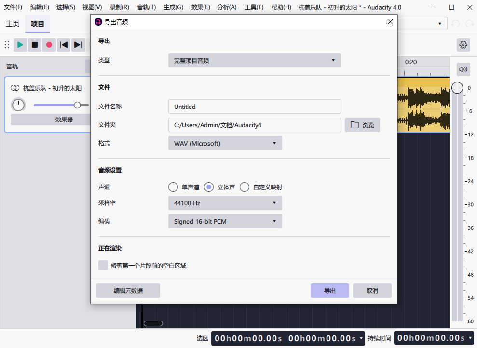Image resolution: width=477 pixels, height=348 pixels.
Task: Click the Audacity logo in the export dialog title
Action: tap(98, 22)
